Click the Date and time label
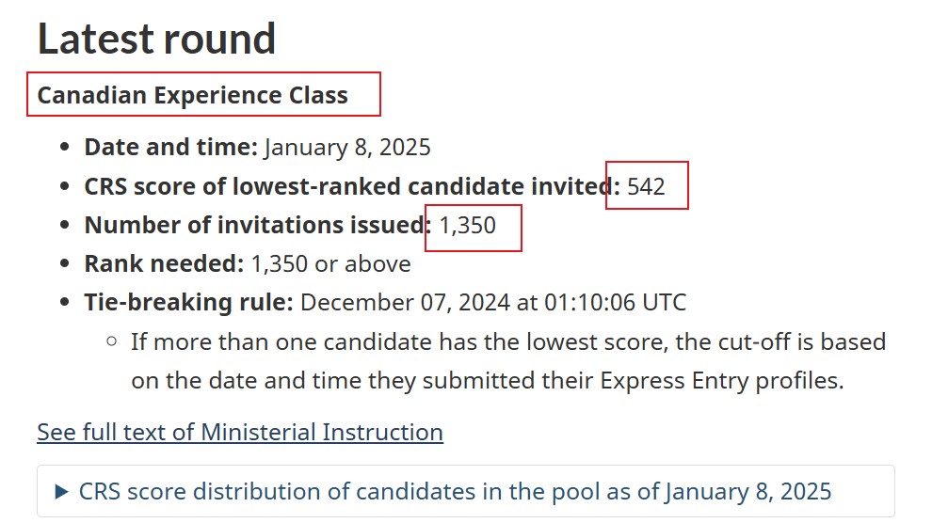This screenshot has height=523, width=932. (171, 148)
